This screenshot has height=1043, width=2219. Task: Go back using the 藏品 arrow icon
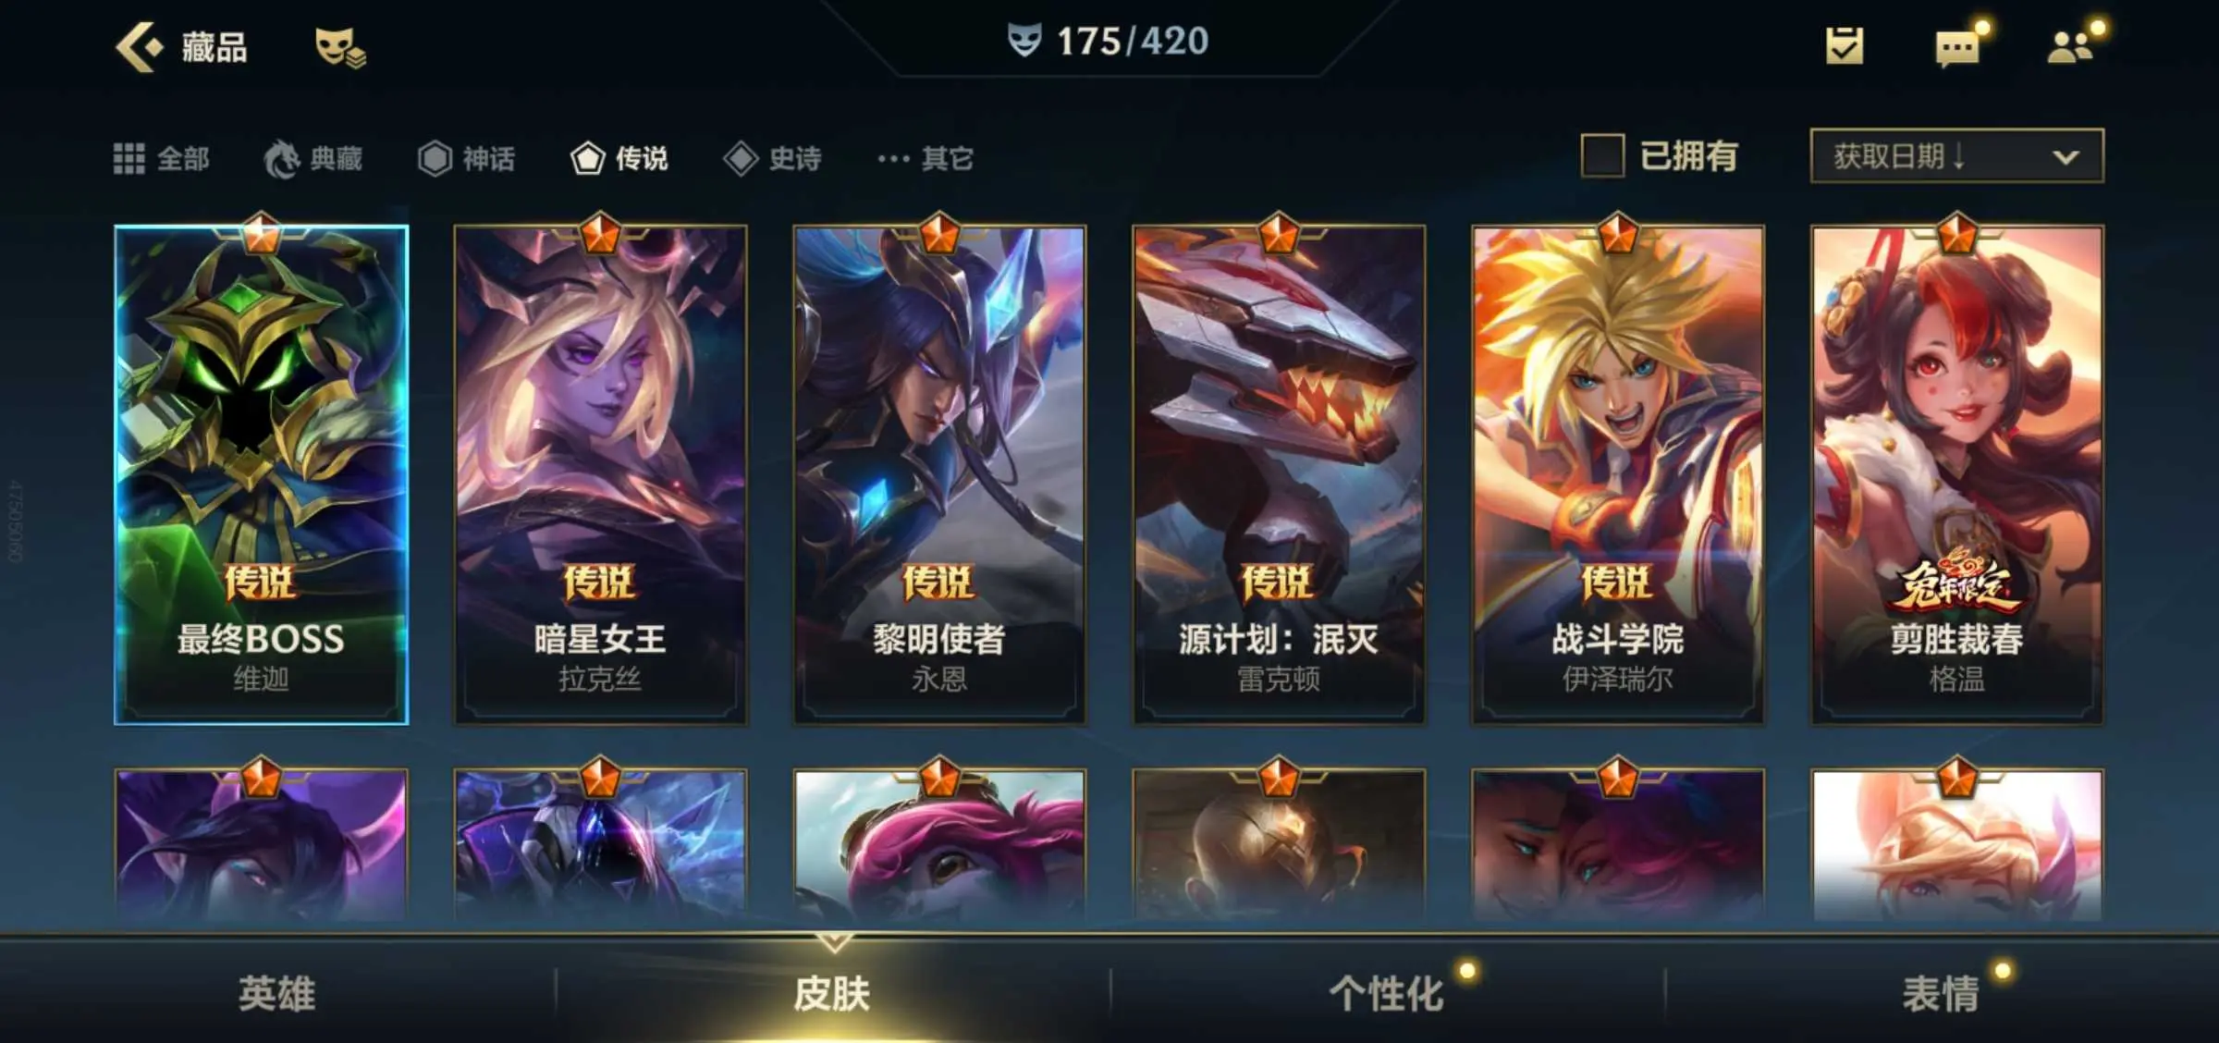click(x=140, y=46)
